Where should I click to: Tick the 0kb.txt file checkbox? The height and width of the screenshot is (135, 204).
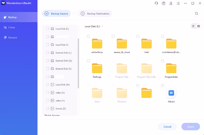point(162,86)
